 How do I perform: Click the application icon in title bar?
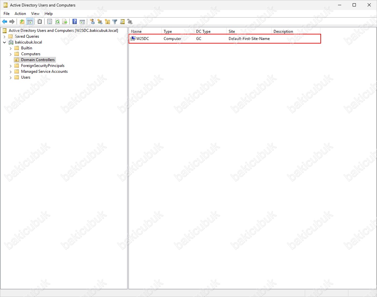click(5, 5)
